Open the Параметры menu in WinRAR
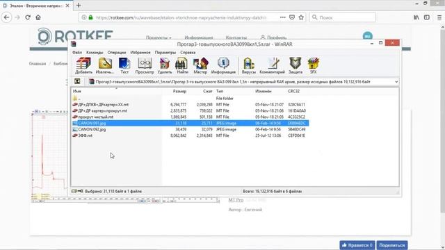Viewport: 445px width, 250px height. point(165,53)
